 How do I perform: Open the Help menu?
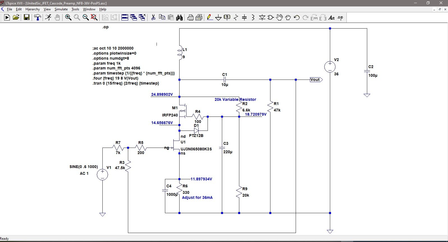103,9
